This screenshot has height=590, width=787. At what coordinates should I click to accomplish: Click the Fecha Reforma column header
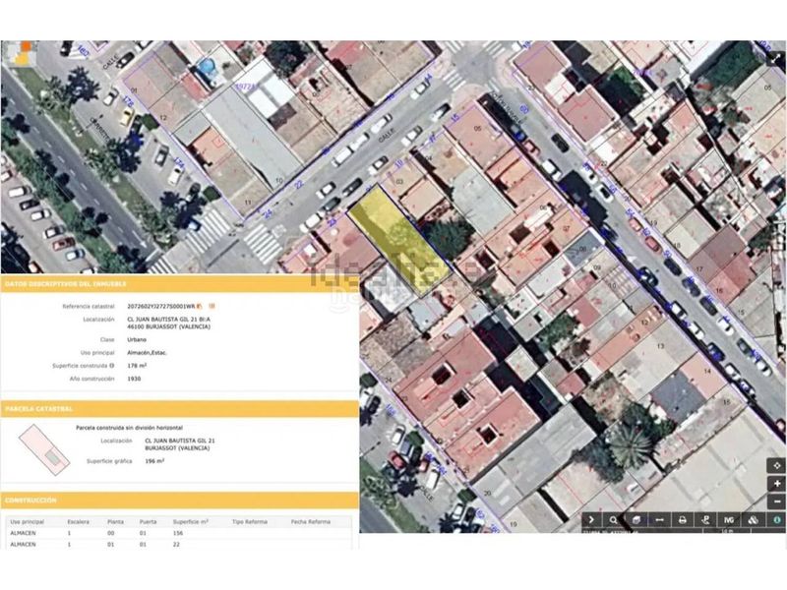tap(311, 522)
